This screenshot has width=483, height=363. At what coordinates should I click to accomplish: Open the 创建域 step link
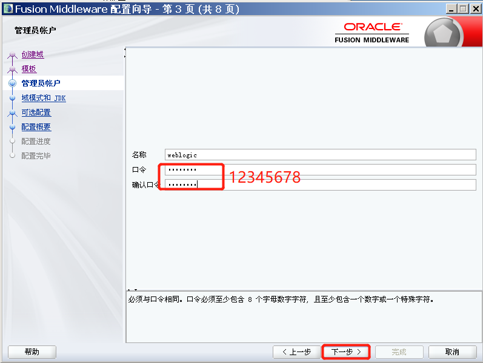pos(33,54)
